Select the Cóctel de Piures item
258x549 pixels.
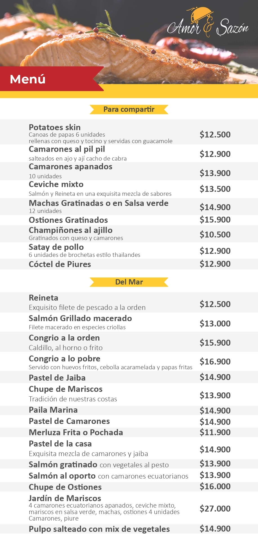(60, 264)
